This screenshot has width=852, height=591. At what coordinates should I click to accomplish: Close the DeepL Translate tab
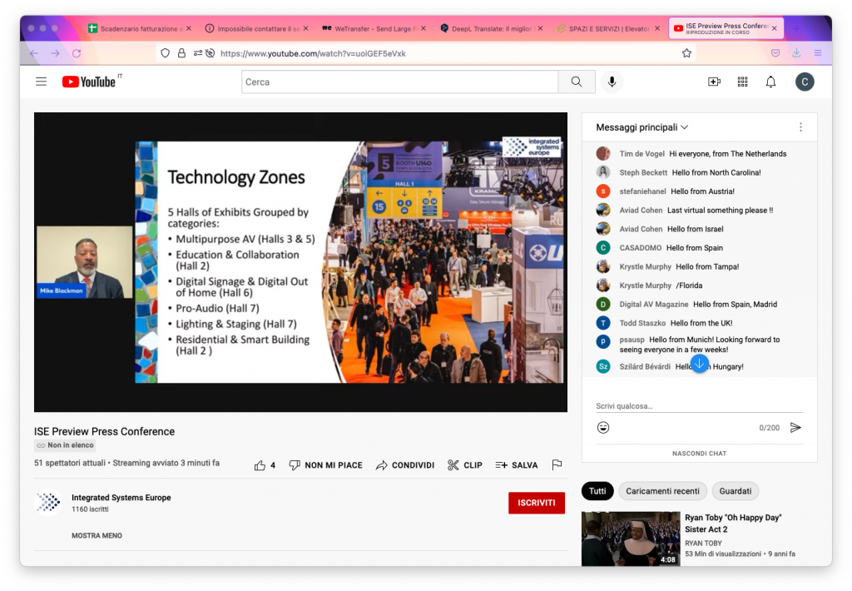540,28
